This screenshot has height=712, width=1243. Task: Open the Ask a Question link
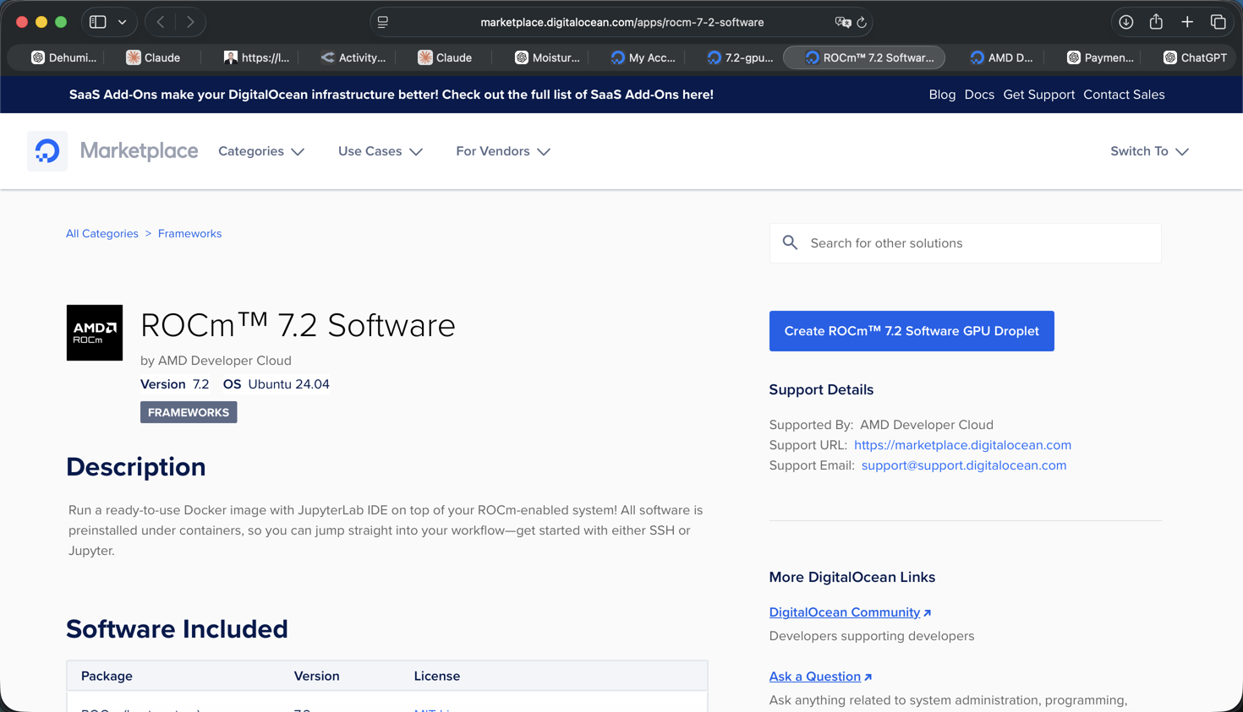[x=820, y=677]
